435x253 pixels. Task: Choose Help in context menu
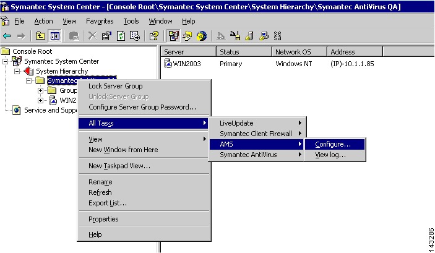[x=144, y=234]
